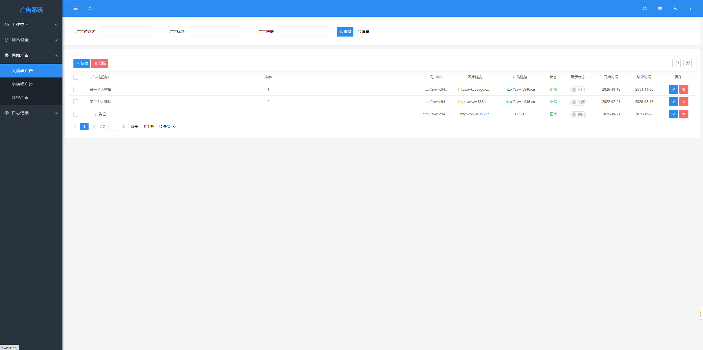This screenshot has width=703, height=350.
Task: Enter fullscreen mode icon
Action: pos(645,9)
